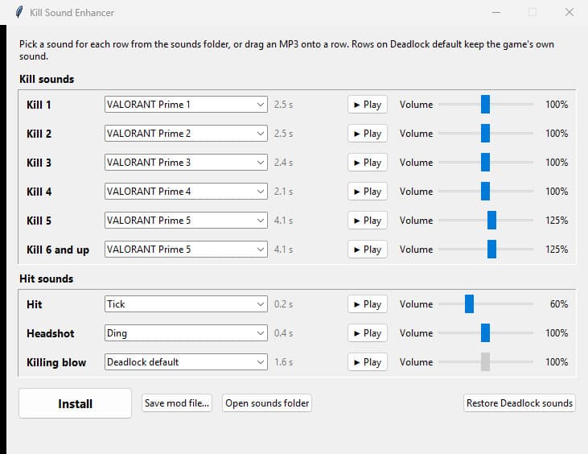Play the Kill 1 sound
The image size is (588, 454).
(367, 105)
